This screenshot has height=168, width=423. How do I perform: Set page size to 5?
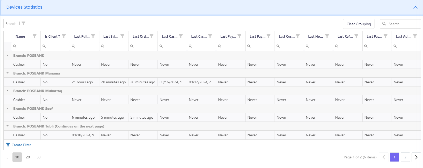8,157
